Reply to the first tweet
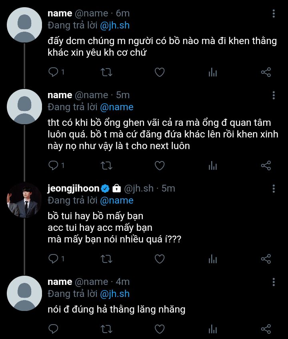Image resolution: width=288 pixels, height=339 pixels. [53, 72]
